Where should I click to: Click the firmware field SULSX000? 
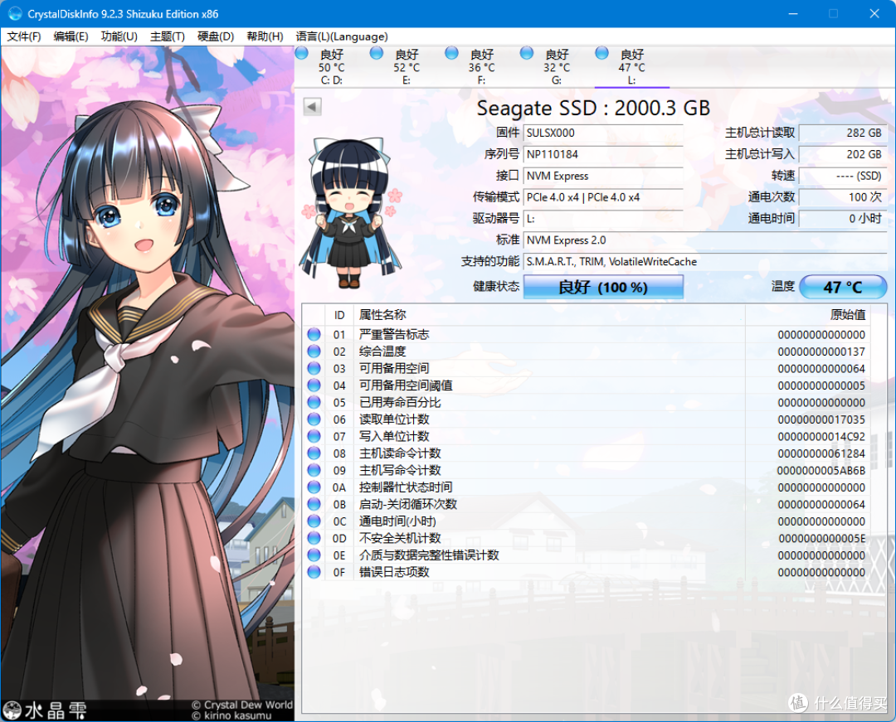[603, 133]
